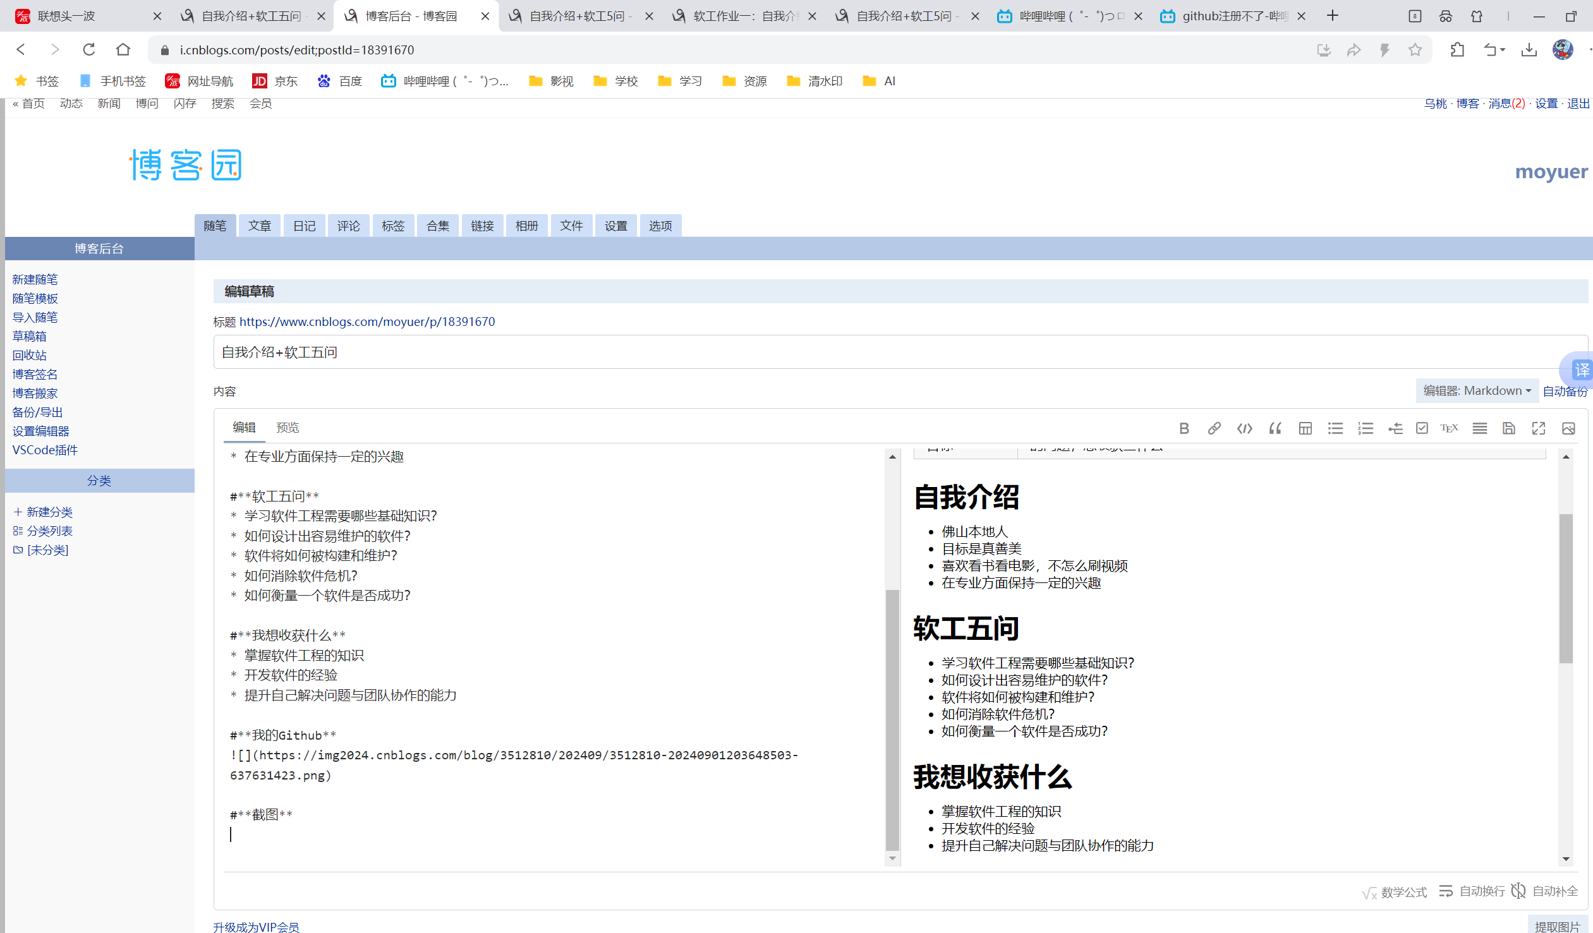
Task: Toggle 自动补全 autocomplete option
Action: [x=1545, y=891]
